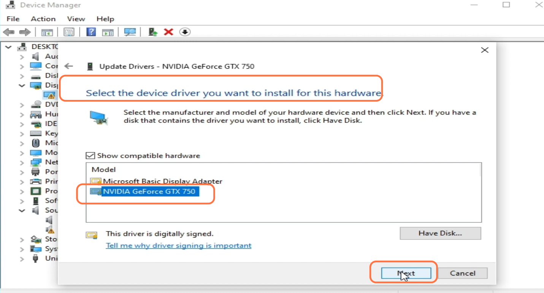
Task: Expand the Keyboards node chevron
Action: tap(22, 134)
